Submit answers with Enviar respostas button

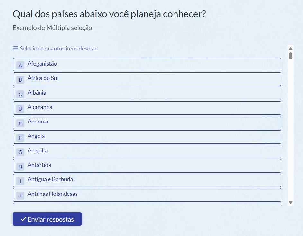[x=47, y=219]
